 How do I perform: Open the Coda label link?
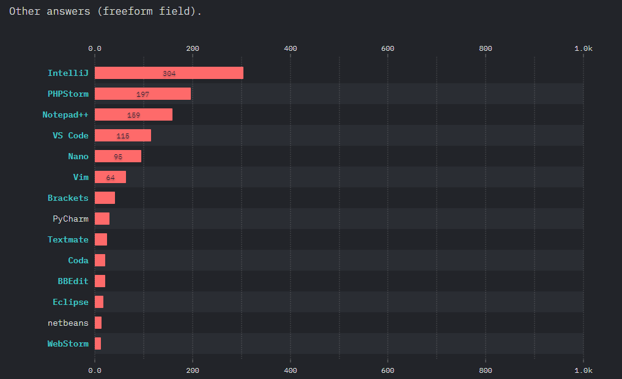(78, 260)
